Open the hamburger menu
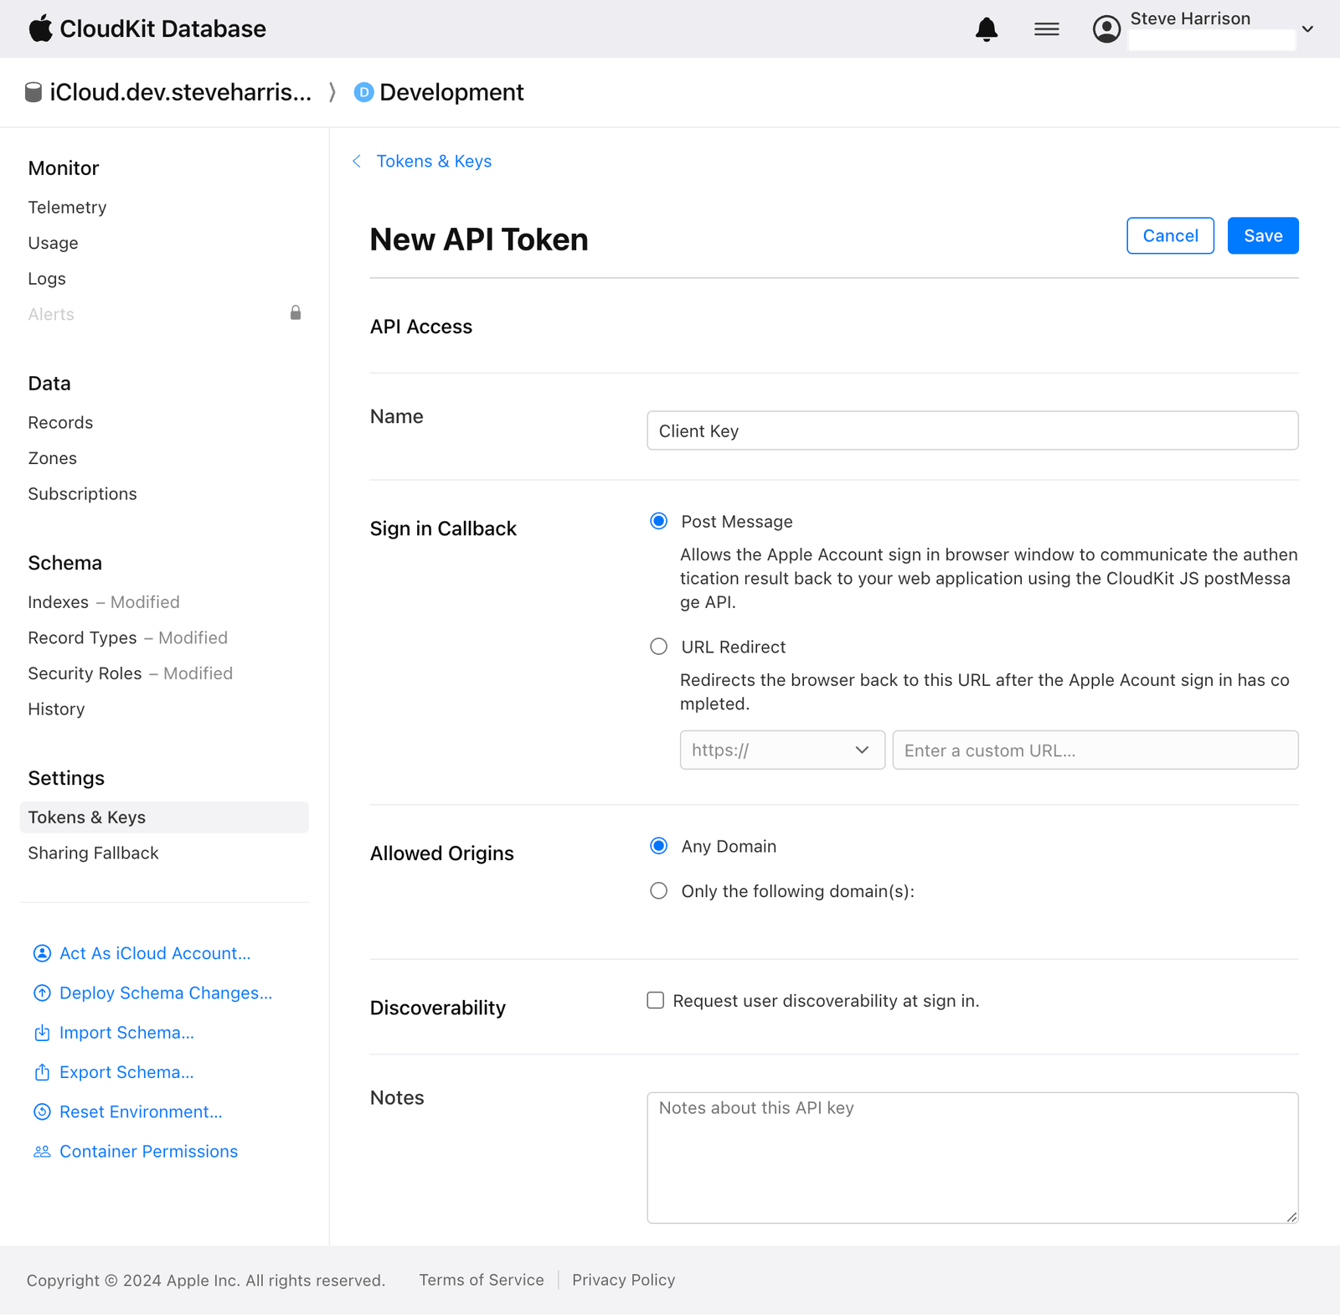Image resolution: width=1340 pixels, height=1315 pixels. pos(1046,28)
